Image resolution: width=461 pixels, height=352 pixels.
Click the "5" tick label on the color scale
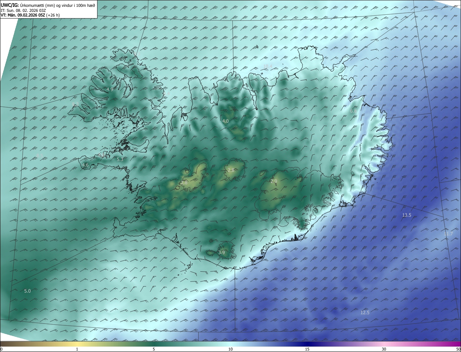[x=154, y=349]
